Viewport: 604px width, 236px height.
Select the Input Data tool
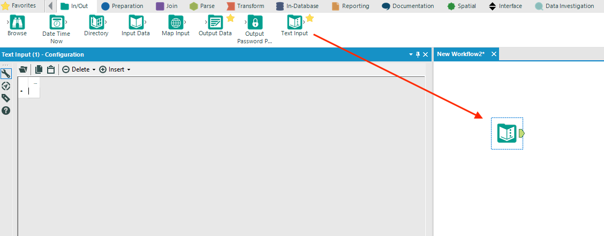tap(136, 22)
